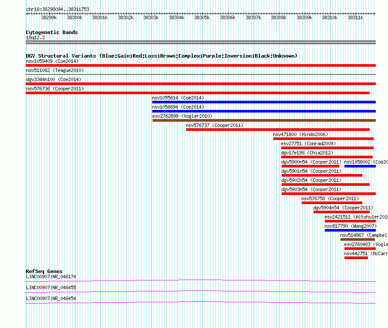Click the esv2762899 (Vogler2010) label text

pyautogui.click(x=182, y=116)
